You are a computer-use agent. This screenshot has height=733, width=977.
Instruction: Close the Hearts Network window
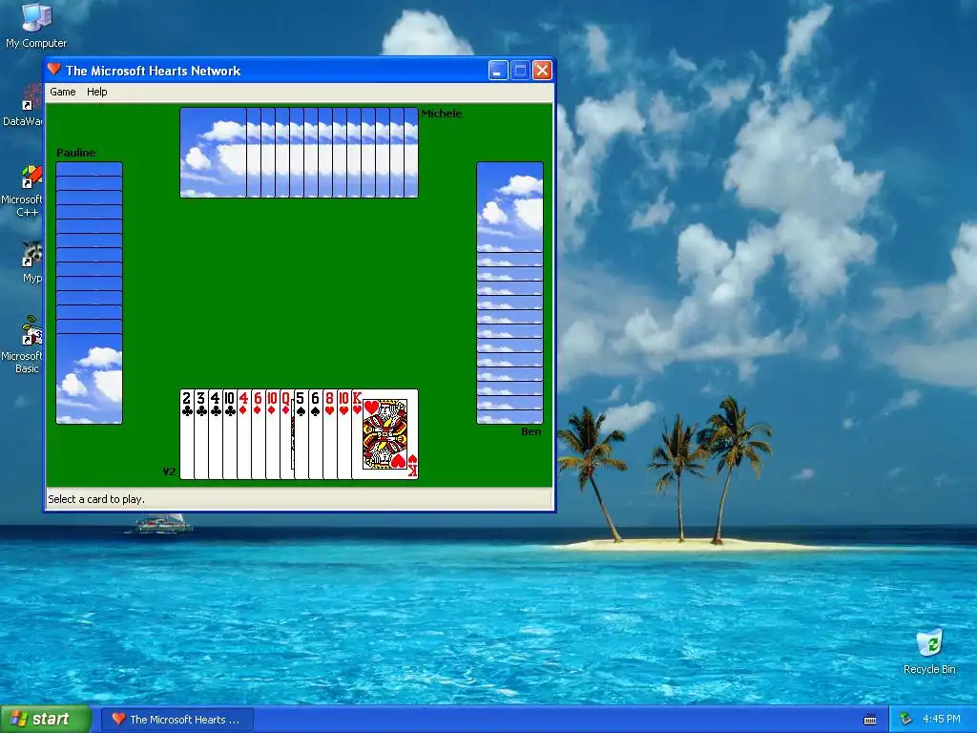[542, 71]
